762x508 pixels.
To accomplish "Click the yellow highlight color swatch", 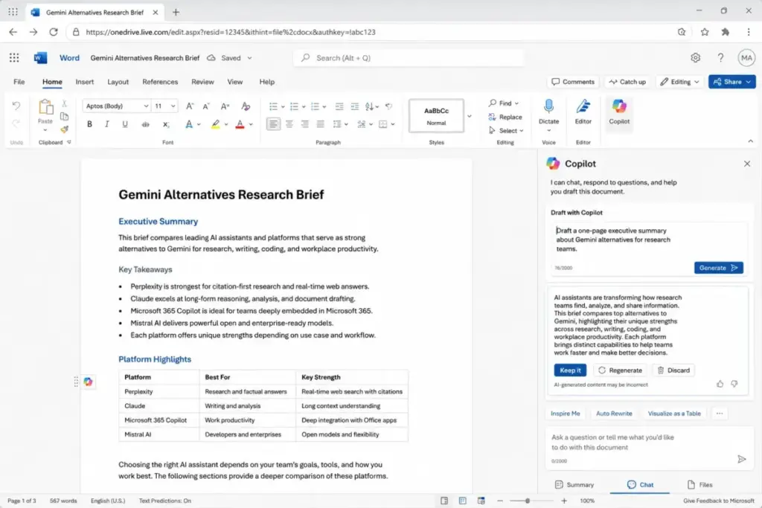I will (215, 124).
